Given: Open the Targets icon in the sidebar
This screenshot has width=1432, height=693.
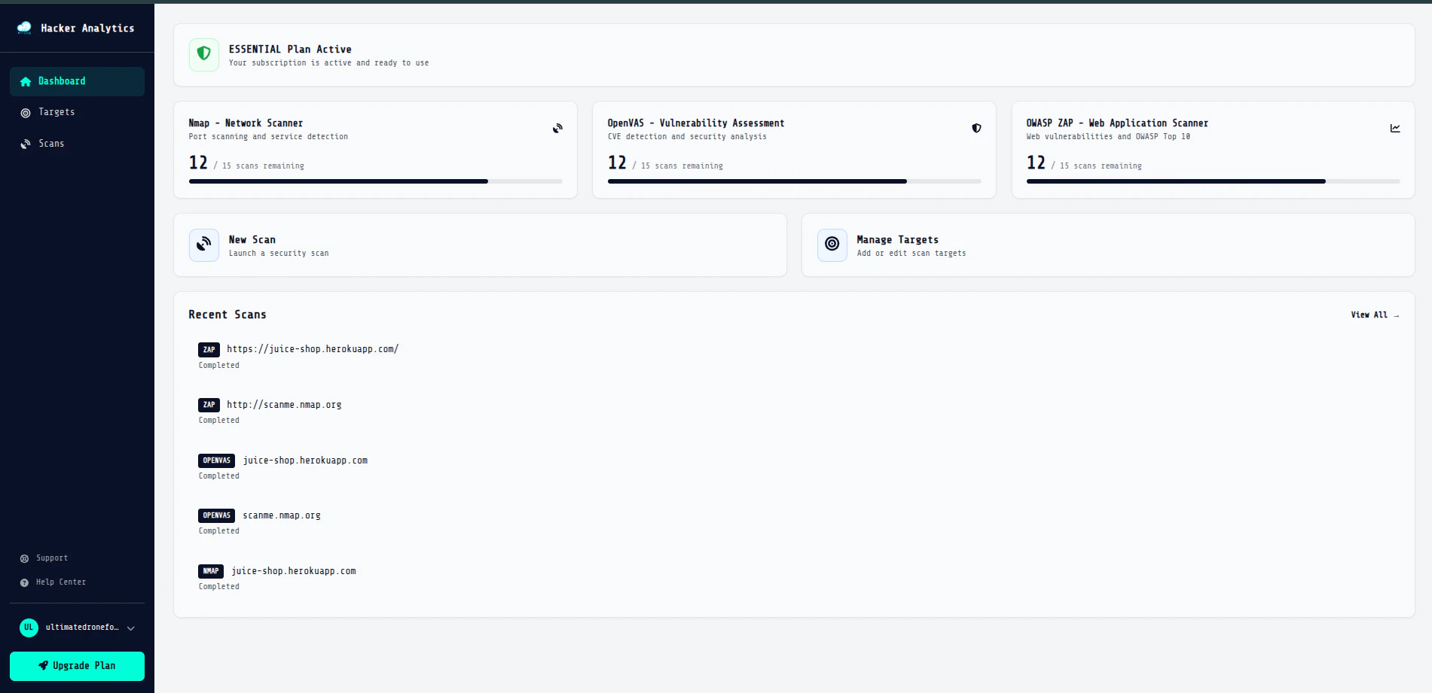Looking at the screenshot, I should (x=26, y=111).
